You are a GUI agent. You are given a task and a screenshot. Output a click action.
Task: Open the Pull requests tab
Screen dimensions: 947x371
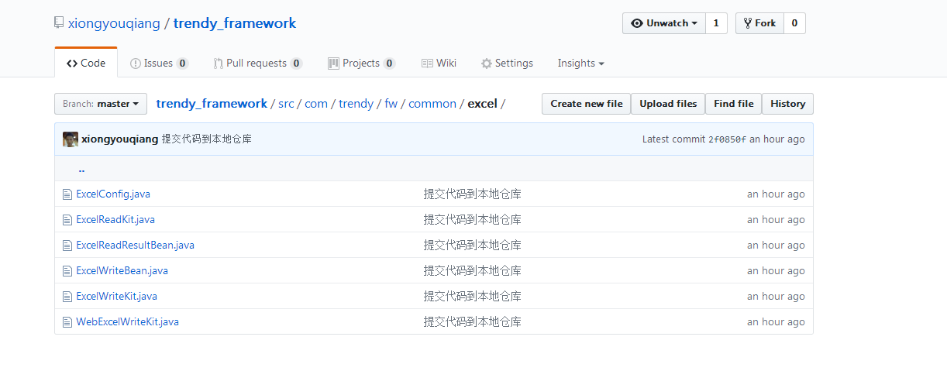pos(258,64)
